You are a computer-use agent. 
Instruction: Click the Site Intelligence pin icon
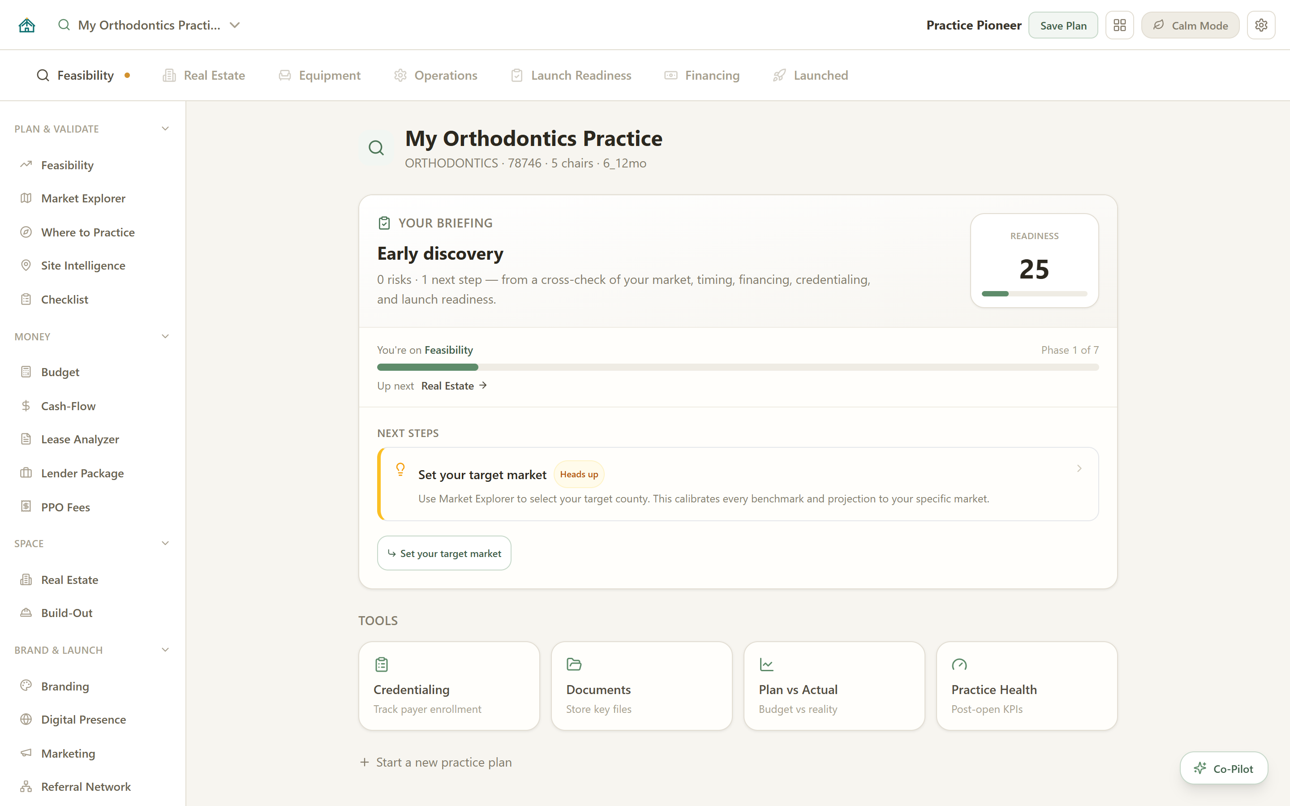click(26, 266)
